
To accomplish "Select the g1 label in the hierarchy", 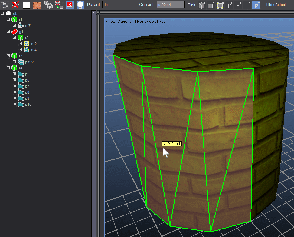I will click(21, 32).
